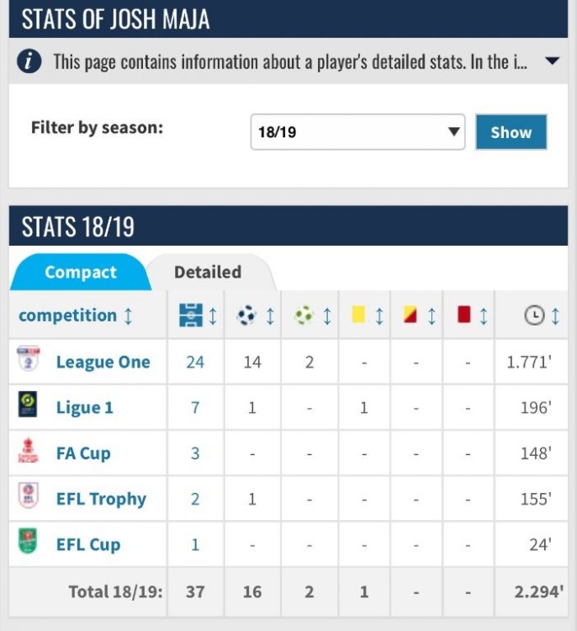Sort by minutes played clock icon

[533, 315]
